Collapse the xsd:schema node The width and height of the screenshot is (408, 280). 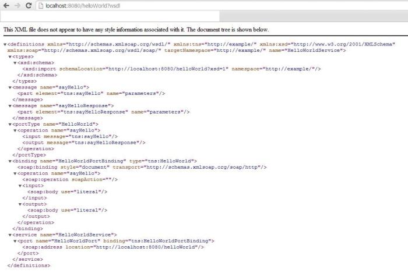click(x=15, y=63)
